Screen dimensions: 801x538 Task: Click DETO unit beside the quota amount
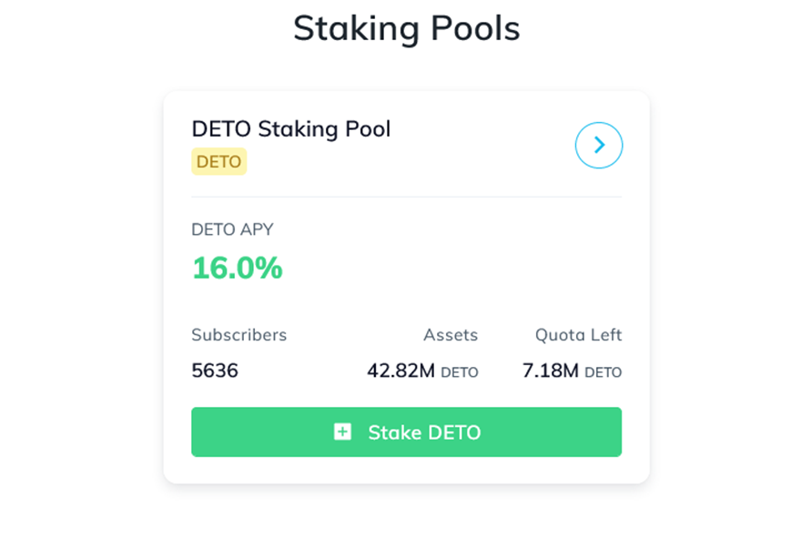[603, 372]
